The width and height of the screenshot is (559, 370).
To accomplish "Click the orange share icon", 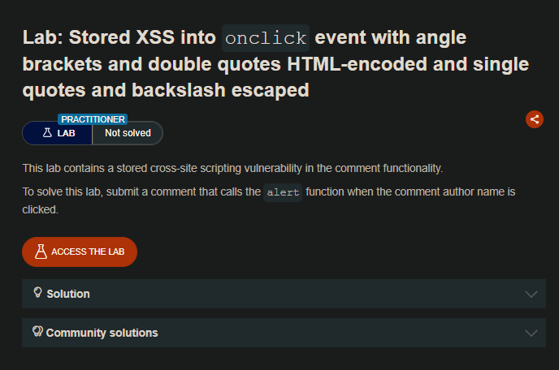I will (x=535, y=119).
